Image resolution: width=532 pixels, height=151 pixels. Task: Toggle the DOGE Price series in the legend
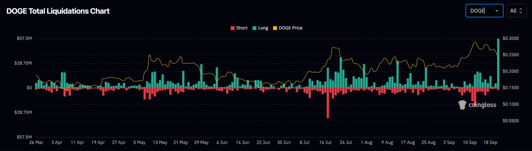pos(288,28)
